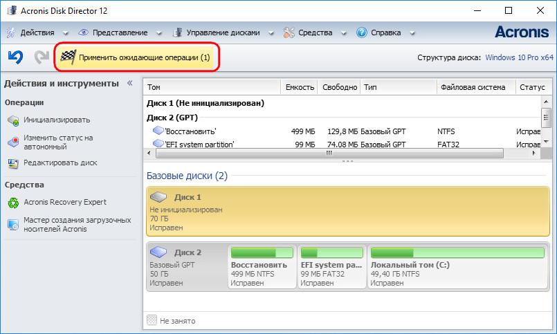
Task: Open the Управление дисками menu
Action: click(223, 33)
